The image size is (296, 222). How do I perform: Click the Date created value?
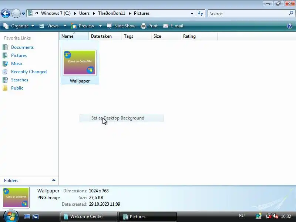[105, 204]
